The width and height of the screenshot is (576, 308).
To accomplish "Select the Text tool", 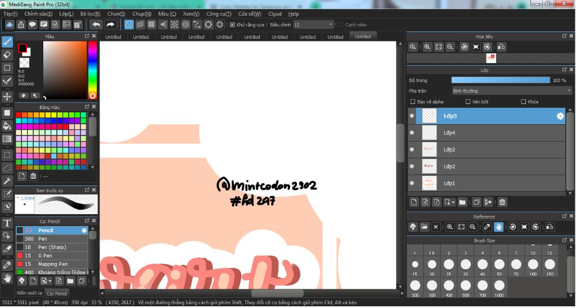I will [7, 223].
